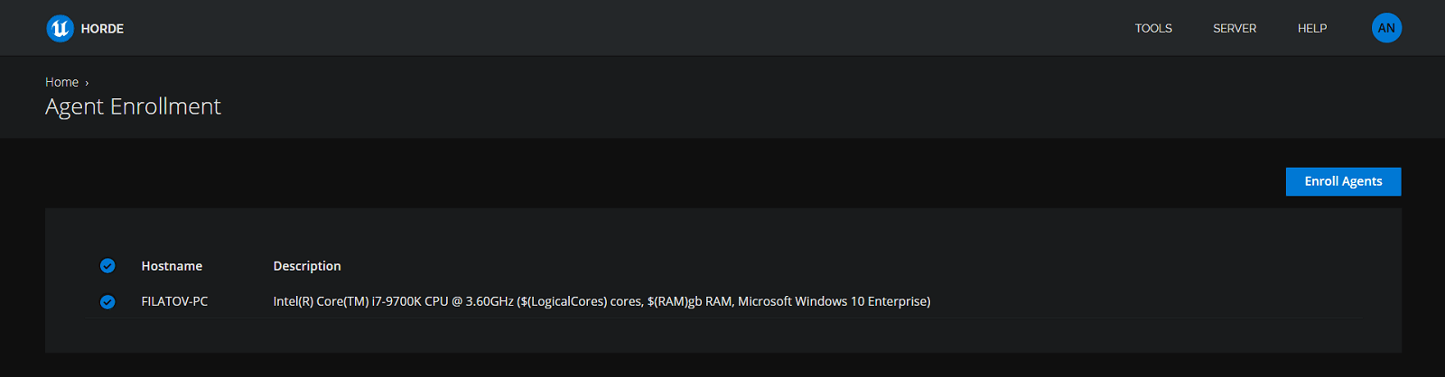Click the Unreal Horde logo icon
Image resolution: width=1445 pixels, height=377 pixels.
point(60,29)
